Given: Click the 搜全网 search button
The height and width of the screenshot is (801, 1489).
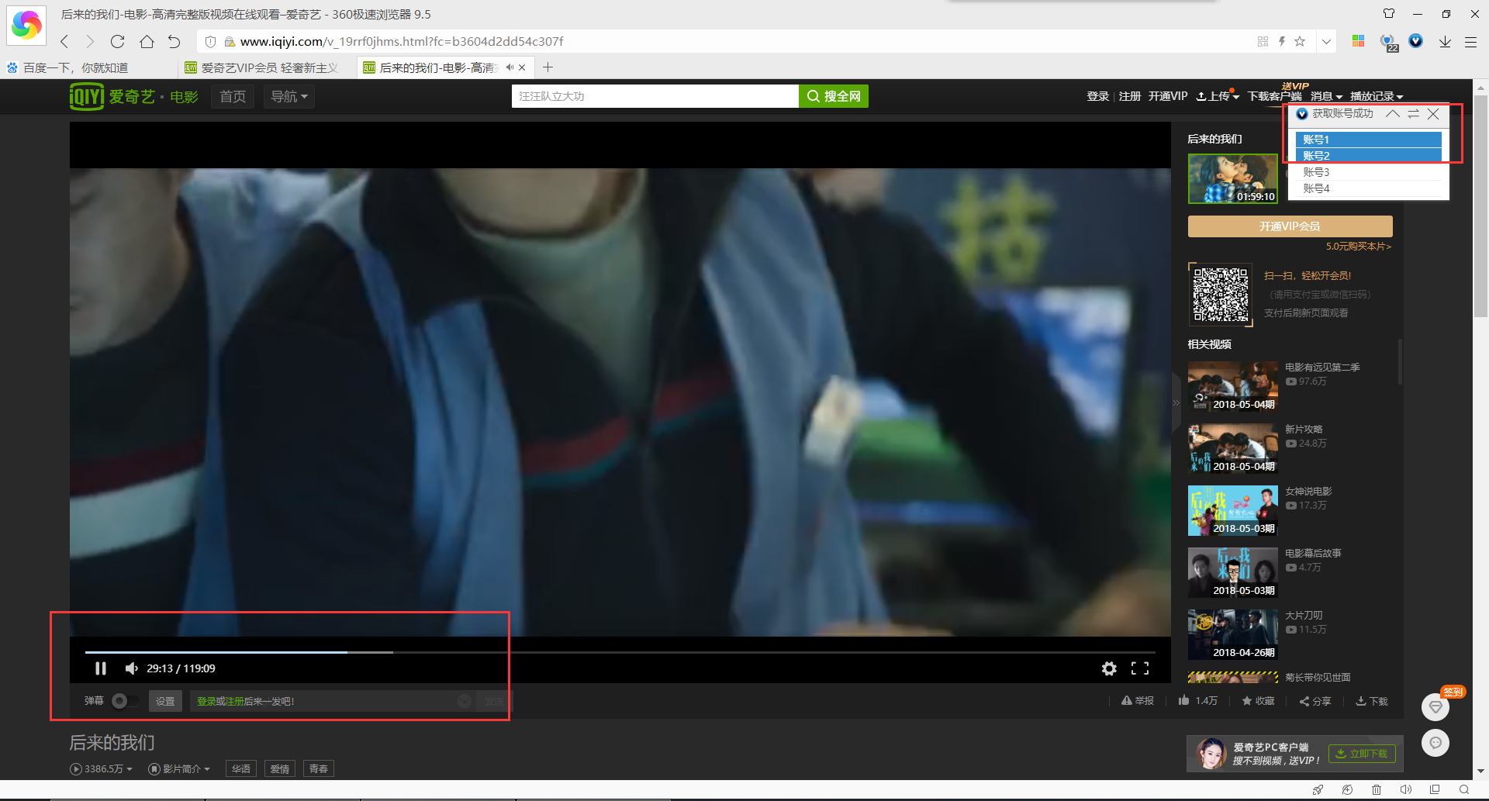Looking at the screenshot, I should [x=834, y=96].
